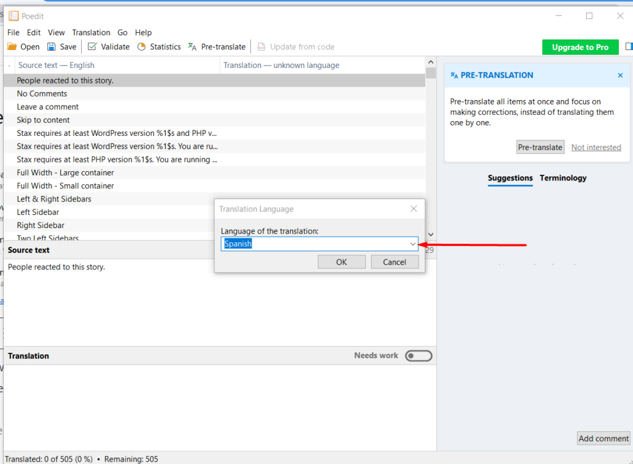The image size is (633, 464).
Task: Click the scrollbar up arrow in list
Action: pyautogui.click(x=431, y=62)
